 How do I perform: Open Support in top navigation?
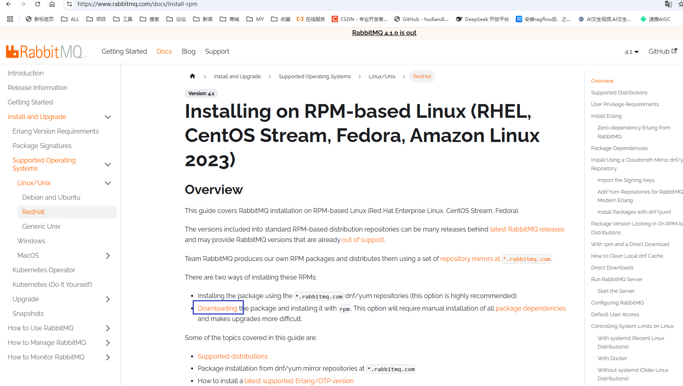click(x=217, y=51)
